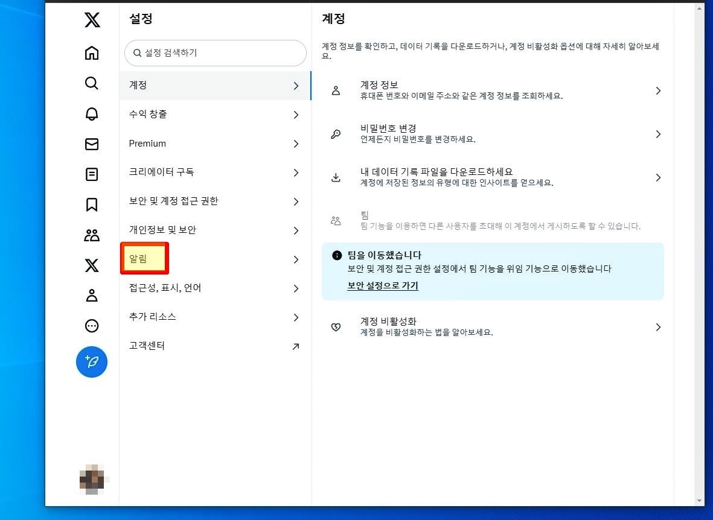Open 알림 settings category
713x520 pixels.
(x=215, y=259)
